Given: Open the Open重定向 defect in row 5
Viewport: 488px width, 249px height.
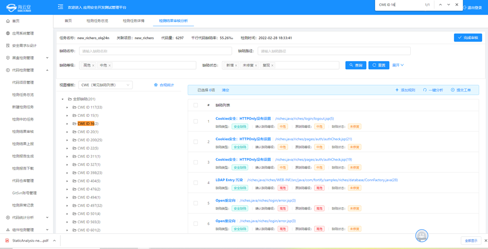Looking at the screenshot, I should (x=226, y=200).
